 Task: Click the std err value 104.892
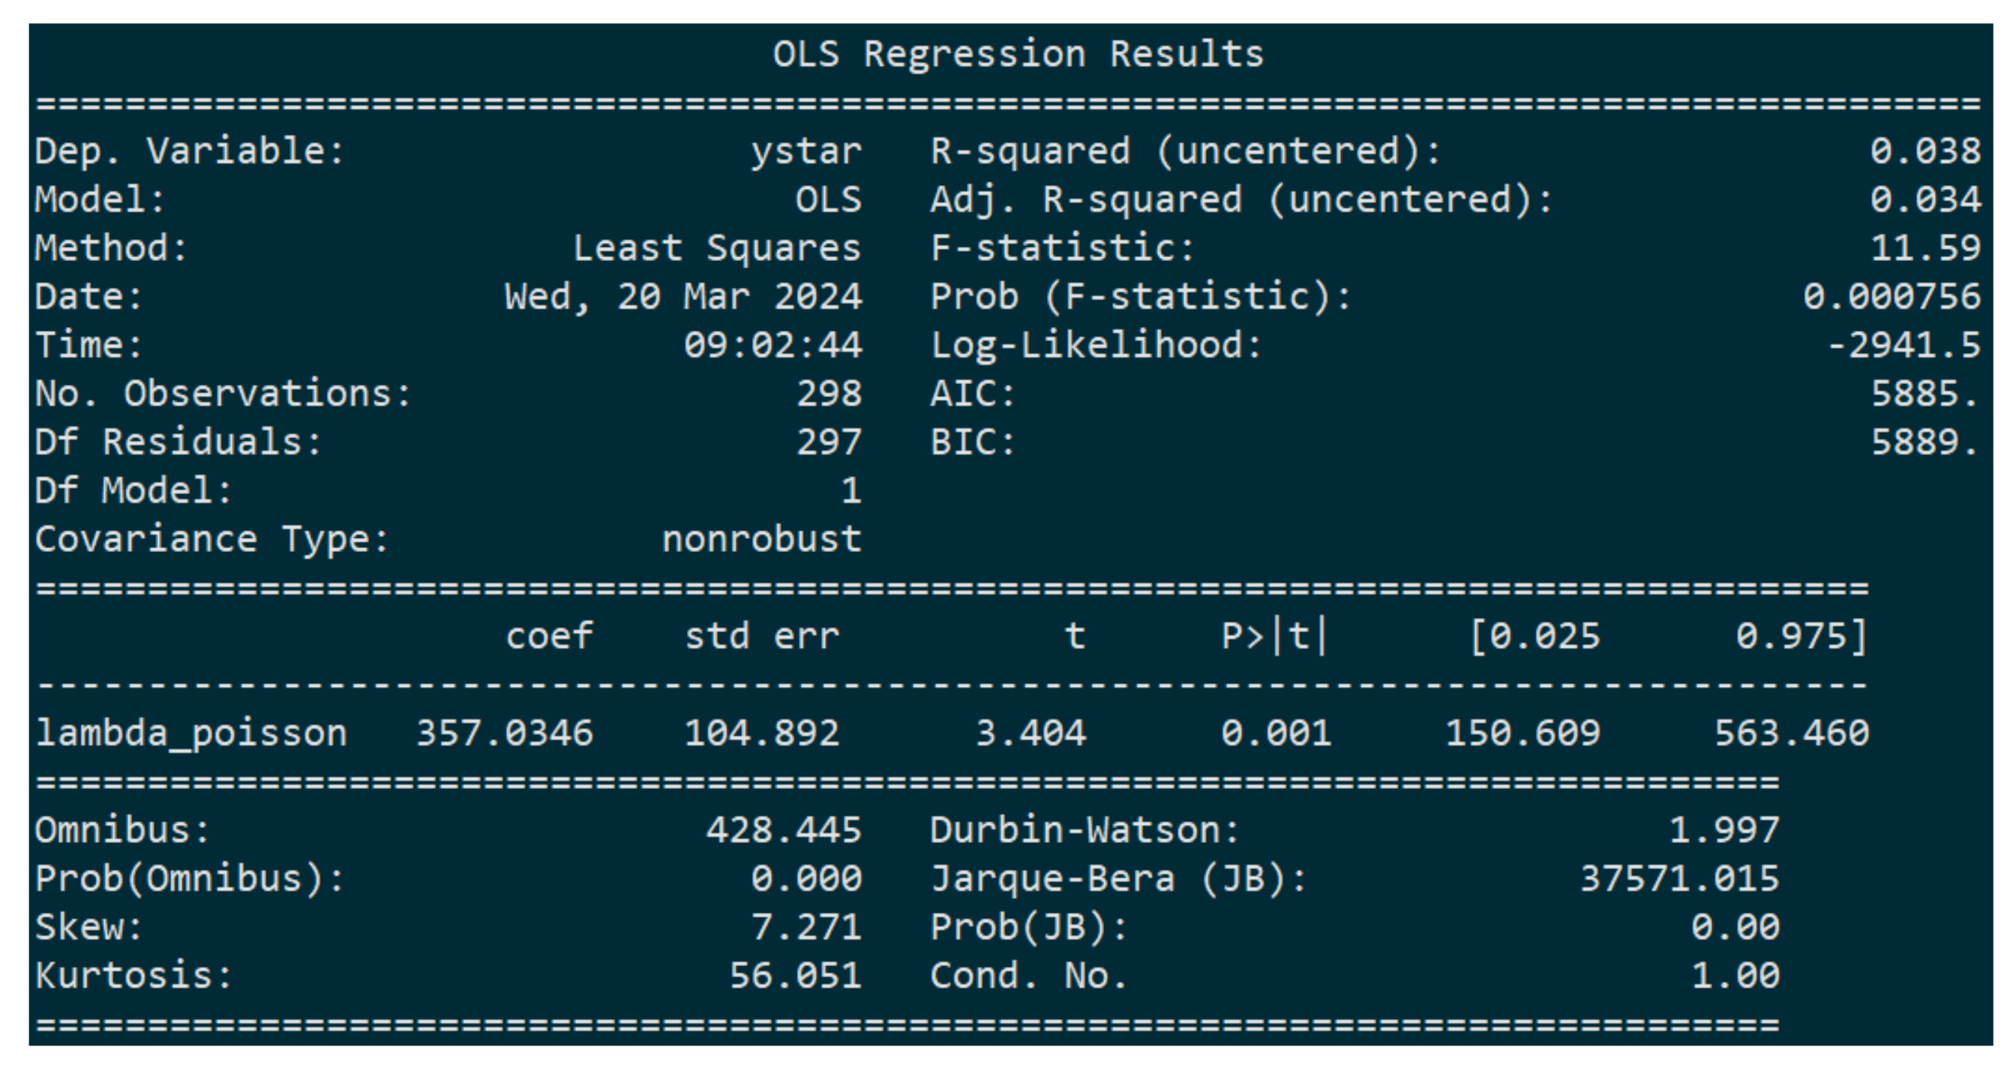click(761, 733)
